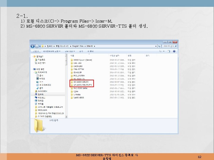Click the 굽기 (Burn) toolbar item
Image resolution: width=214 pixels, height=160 pixels.
point(81,51)
